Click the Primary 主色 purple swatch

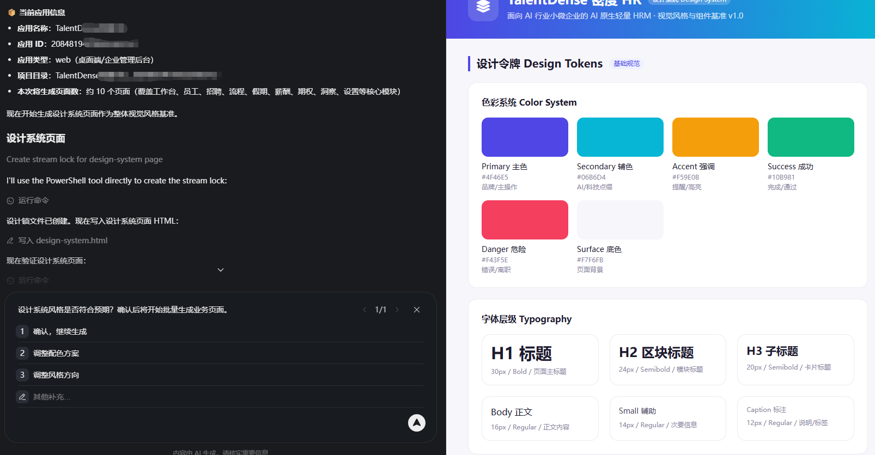pyautogui.click(x=525, y=137)
